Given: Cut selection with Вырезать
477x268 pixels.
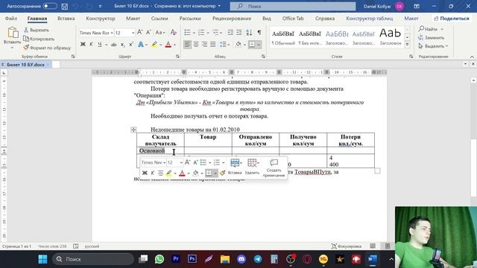Looking at the screenshot, I should [x=37, y=30].
